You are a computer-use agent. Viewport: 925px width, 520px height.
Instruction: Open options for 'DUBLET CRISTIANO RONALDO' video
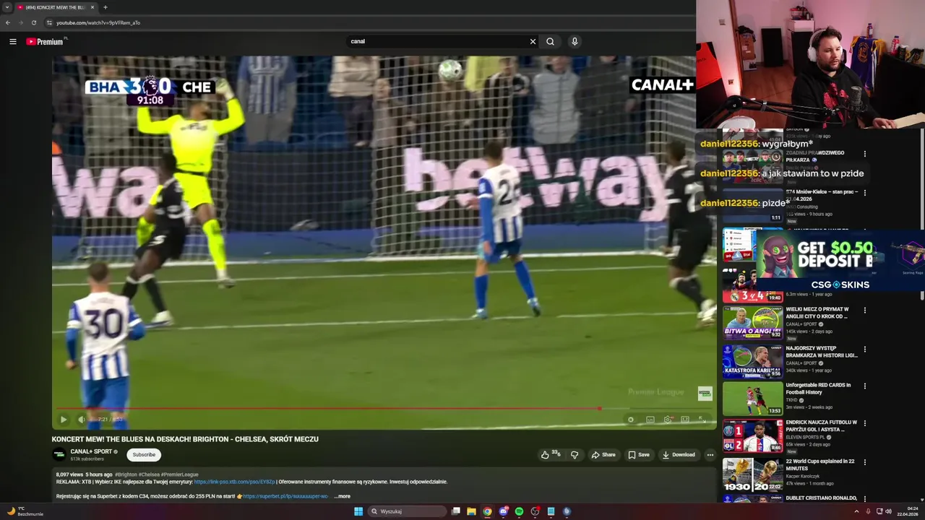[x=864, y=498]
